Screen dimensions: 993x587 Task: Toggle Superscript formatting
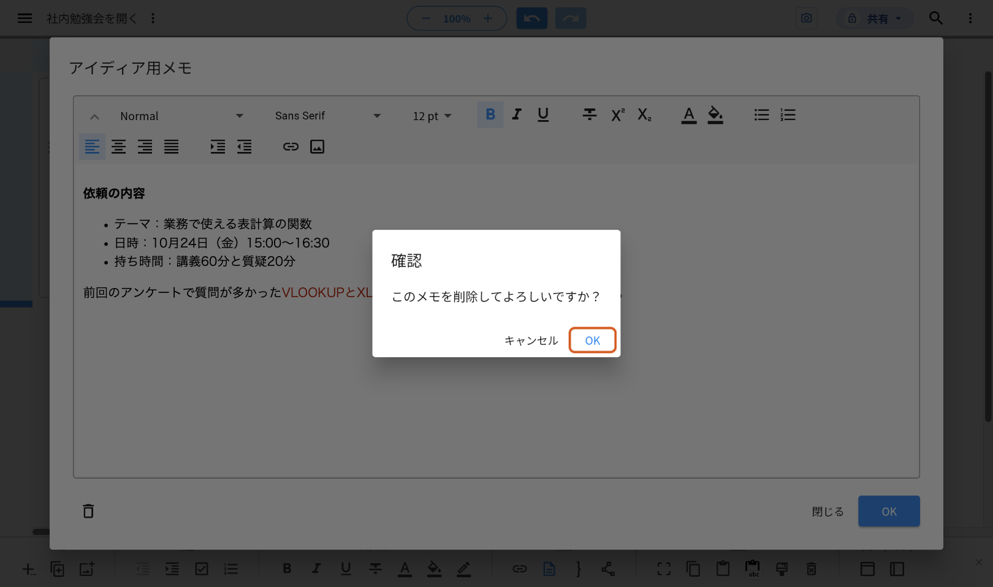click(x=617, y=115)
